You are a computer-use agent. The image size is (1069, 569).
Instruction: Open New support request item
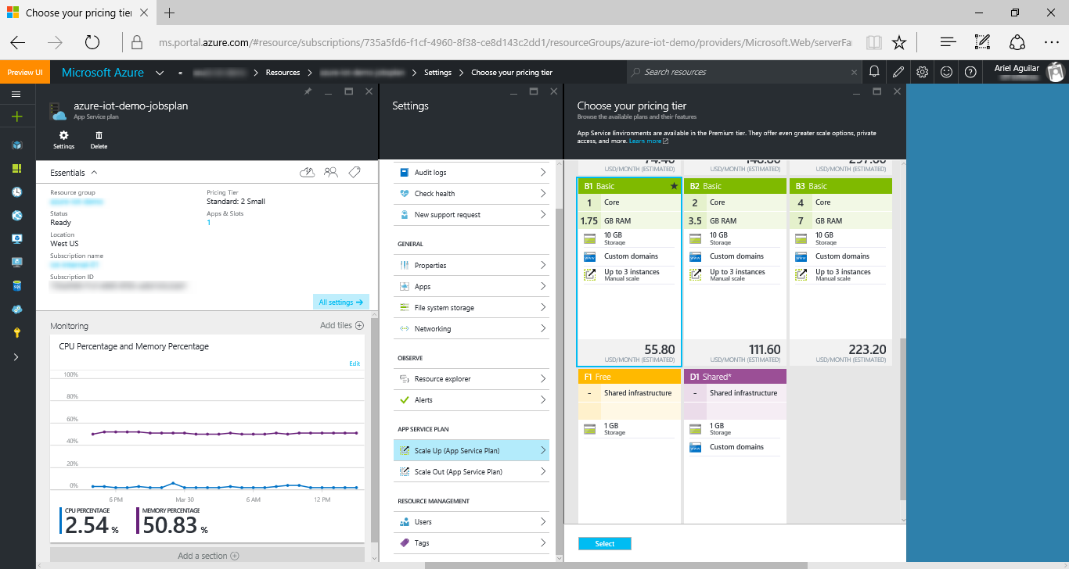471,214
